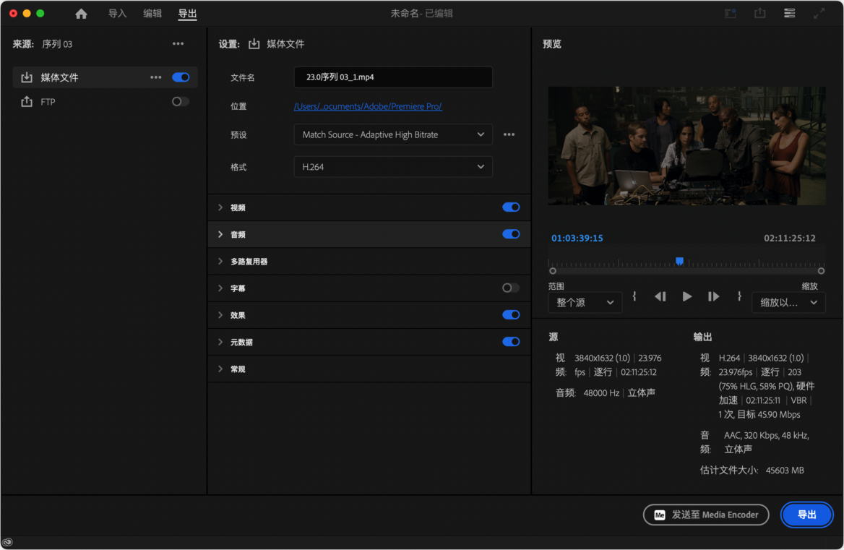The height and width of the screenshot is (550, 844).
Task: Play the preview
Action: pos(686,296)
